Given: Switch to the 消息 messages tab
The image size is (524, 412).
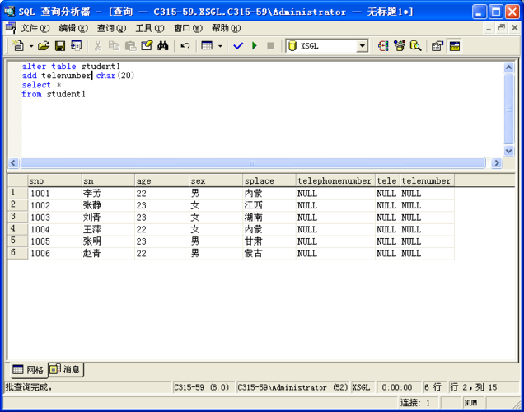Looking at the screenshot, I should tap(65, 369).
